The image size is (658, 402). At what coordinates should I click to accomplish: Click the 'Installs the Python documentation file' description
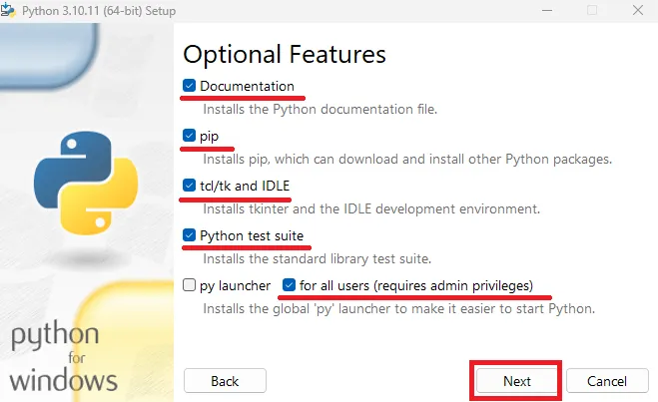click(320, 108)
